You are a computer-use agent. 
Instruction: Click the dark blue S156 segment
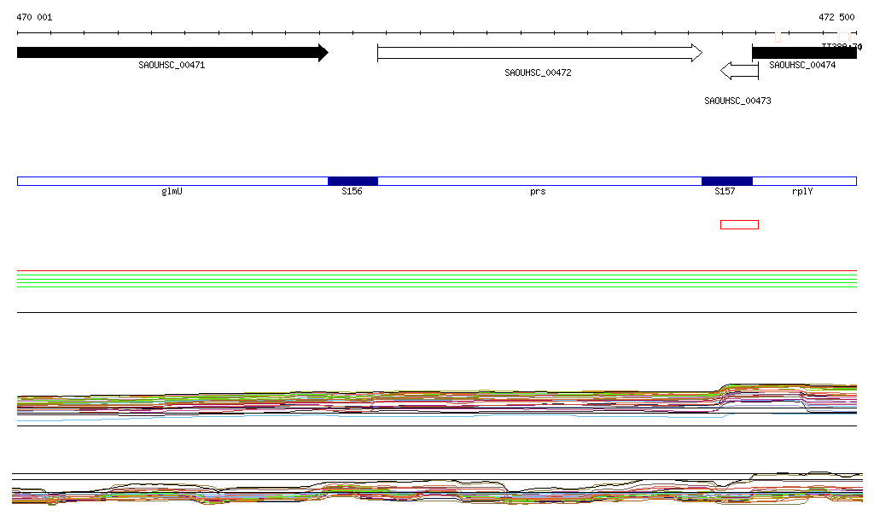(353, 181)
